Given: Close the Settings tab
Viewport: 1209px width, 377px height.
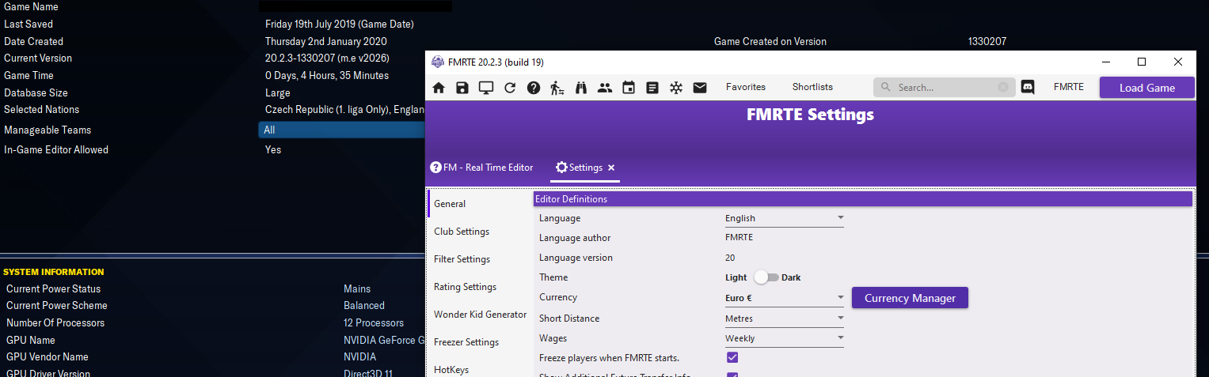Looking at the screenshot, I should click(x=611, y=168).
